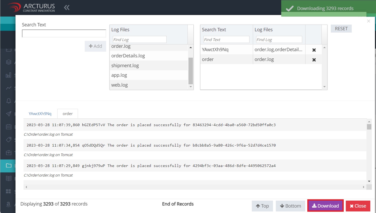Click the Add button
The height and width of the screenshot is (213, 376).
95,46
